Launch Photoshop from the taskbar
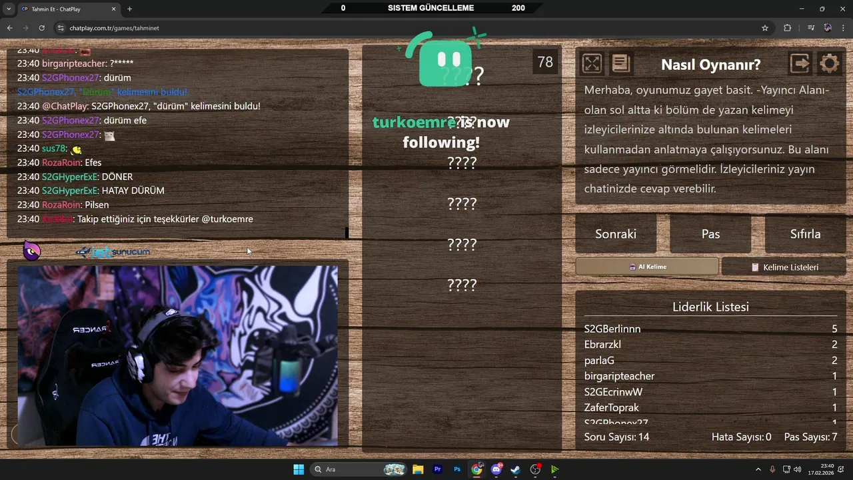 coord(457,469)
